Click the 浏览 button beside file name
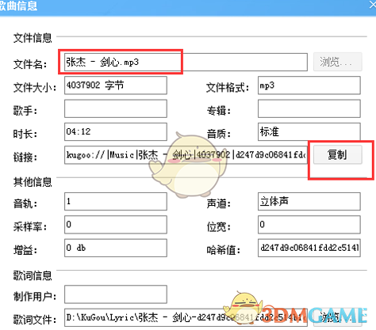This screenshot has height=330, width=376. pyautogui.click(x=338, y=62)
